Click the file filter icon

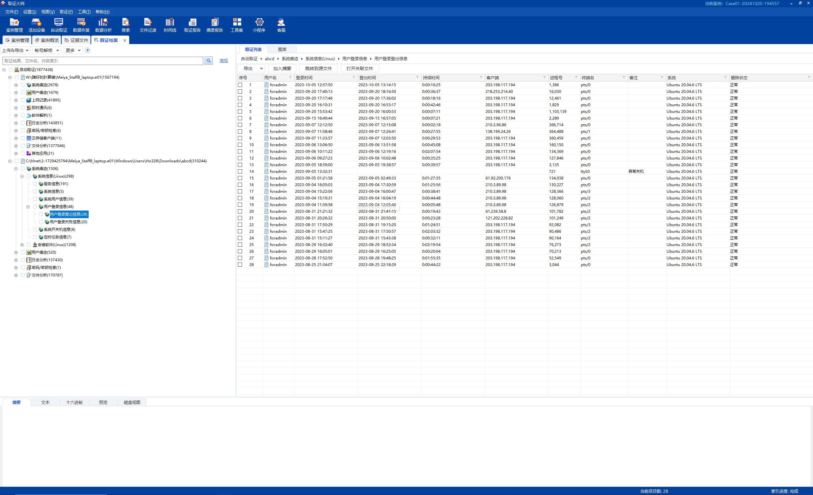[147, 25]
